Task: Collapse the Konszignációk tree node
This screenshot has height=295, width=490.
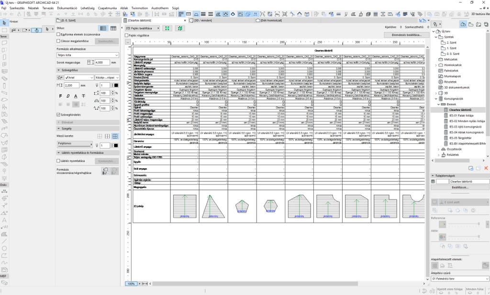Action: coord(436,98)
